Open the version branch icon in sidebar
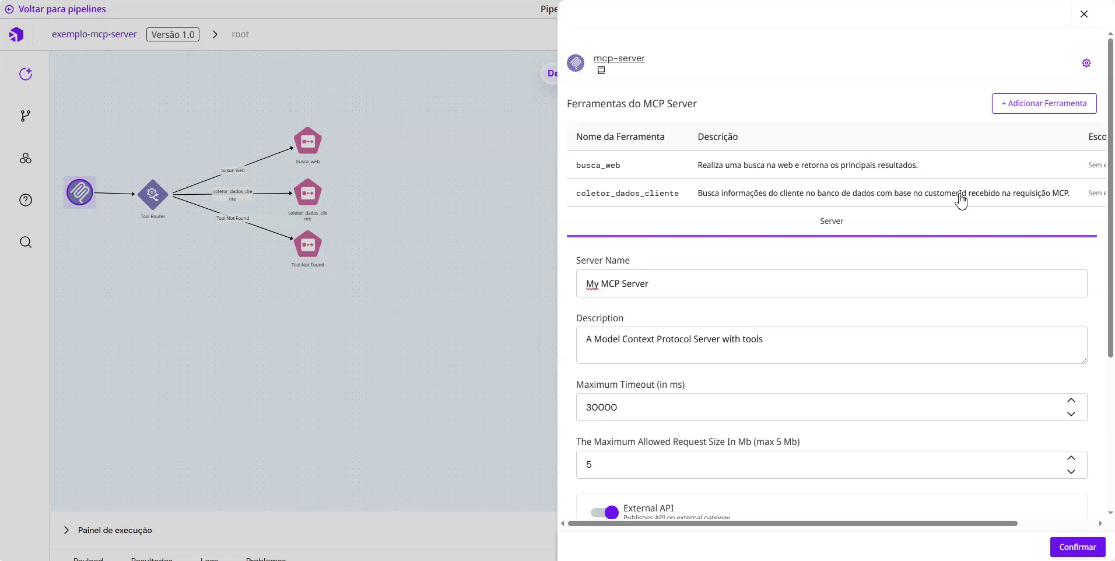This screenshot has height=561, width=1115. click(26, 116)
